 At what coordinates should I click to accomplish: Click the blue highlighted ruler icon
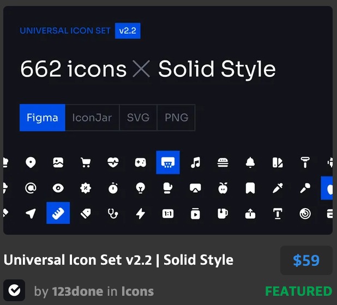point(58,213)
